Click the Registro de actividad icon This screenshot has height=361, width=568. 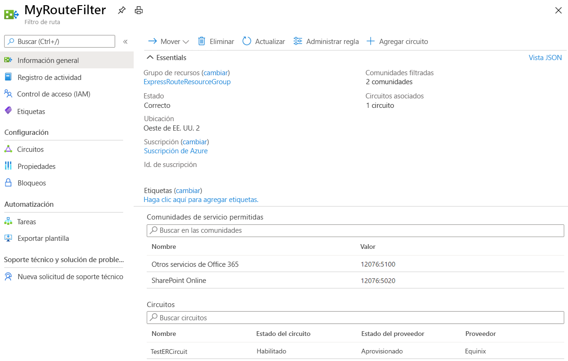coord(8,77)
